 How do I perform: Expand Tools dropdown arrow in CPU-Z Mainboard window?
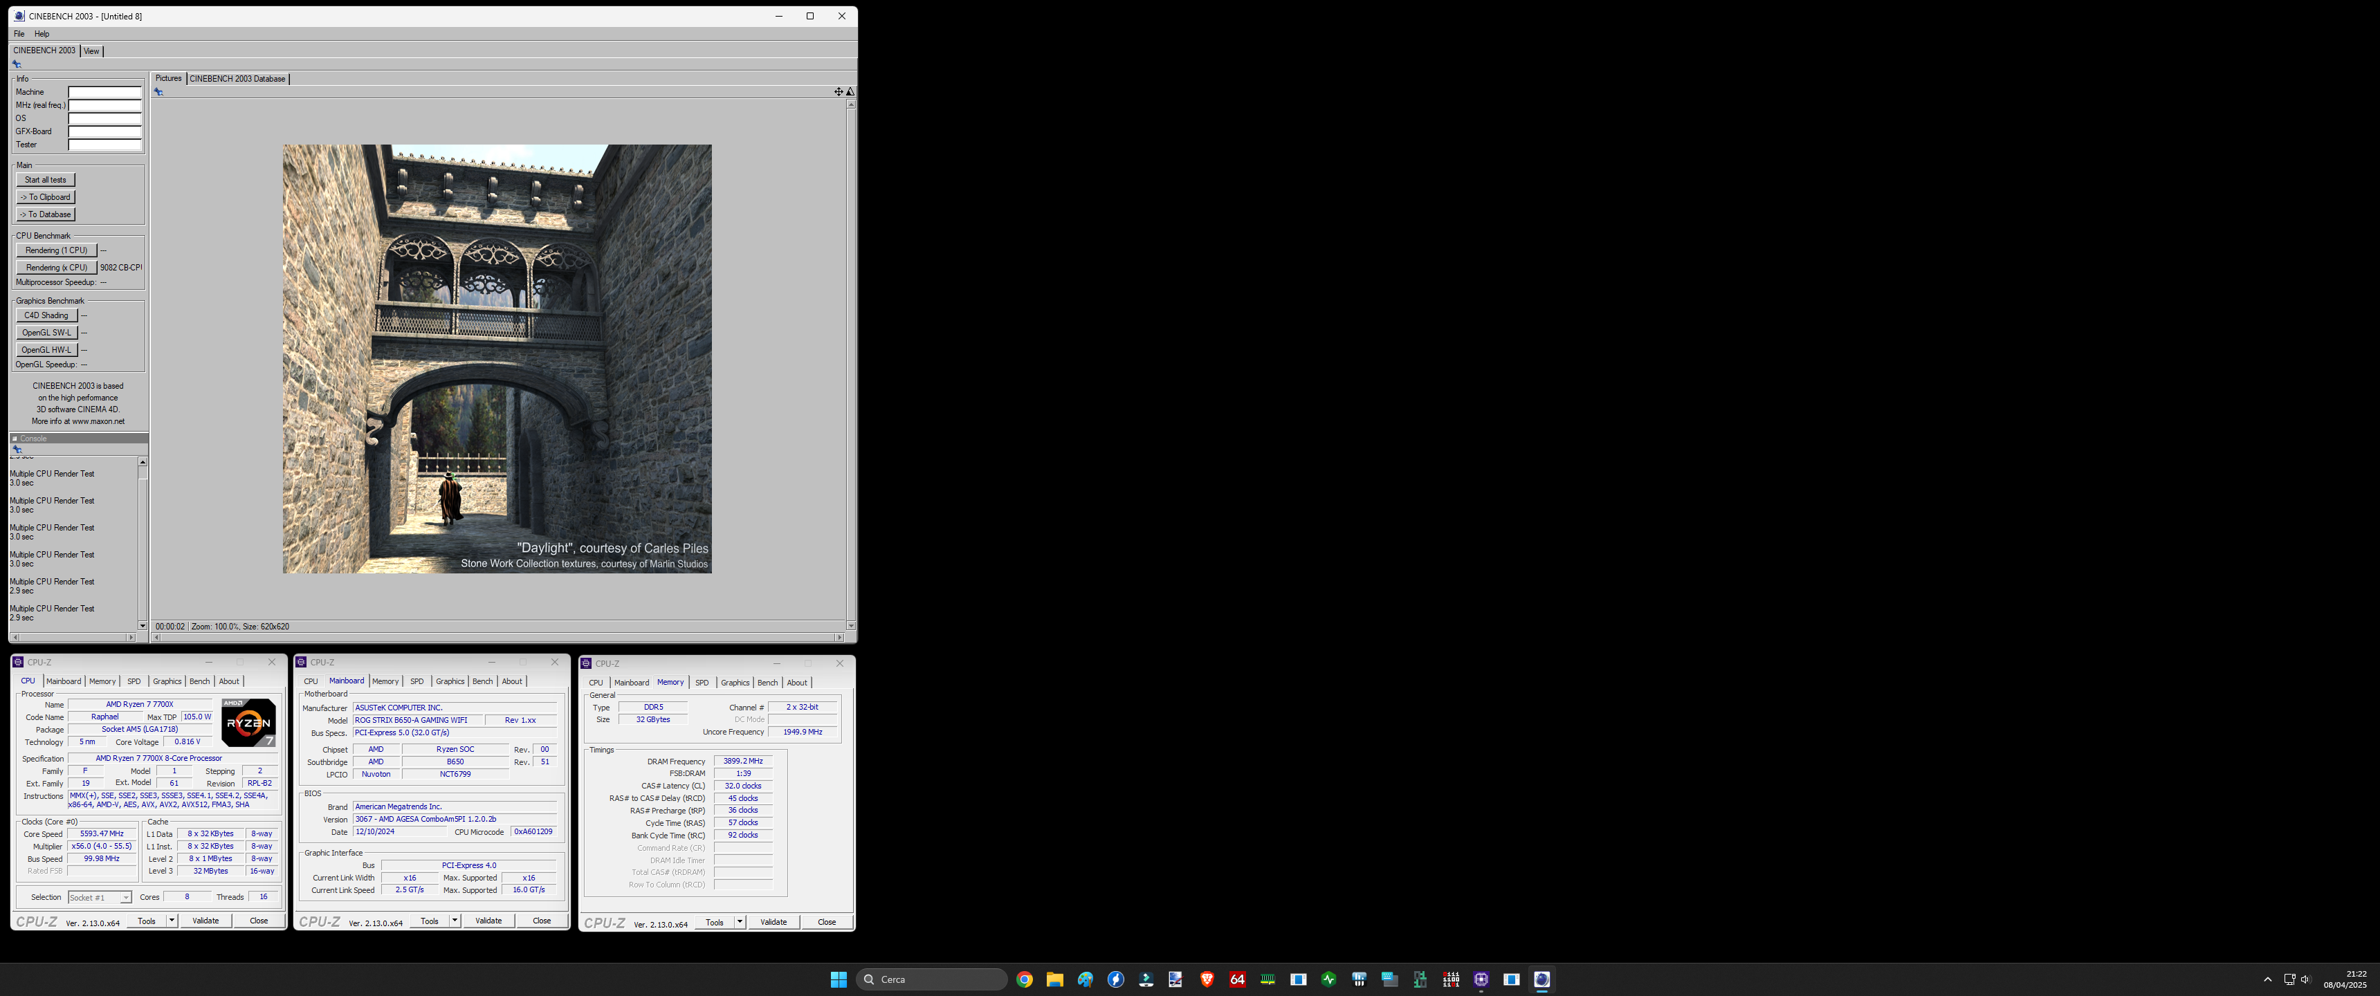tap(455, 920)
